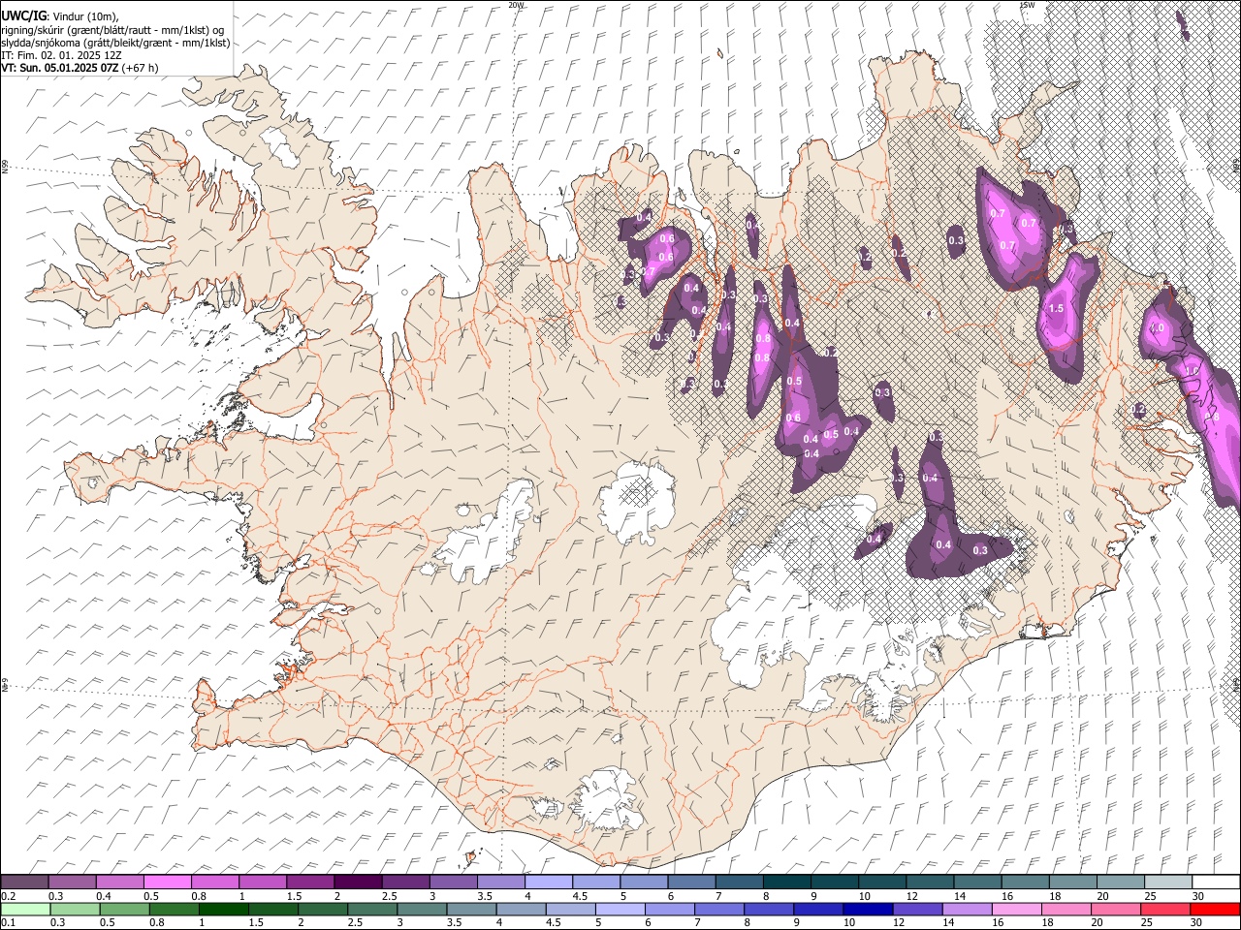
Task: Choose the light purple 14–16 swatch in blue-red scale
Action: [967, 910]
